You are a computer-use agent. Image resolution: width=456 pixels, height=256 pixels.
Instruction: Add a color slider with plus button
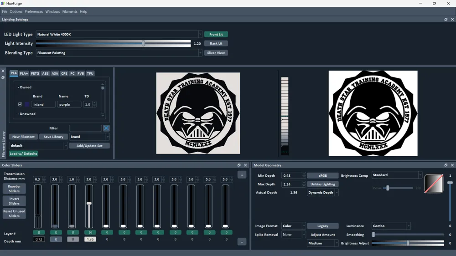(242, 175)
